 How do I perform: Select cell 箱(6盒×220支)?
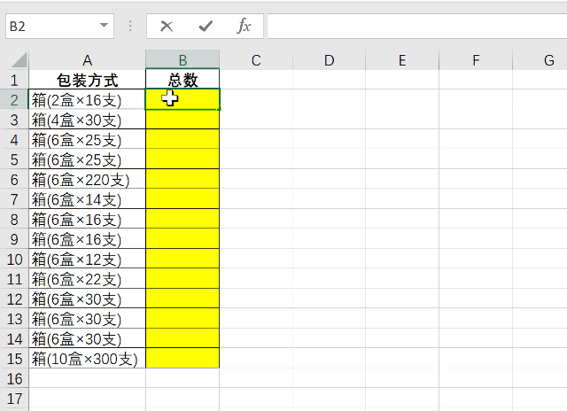87,179
